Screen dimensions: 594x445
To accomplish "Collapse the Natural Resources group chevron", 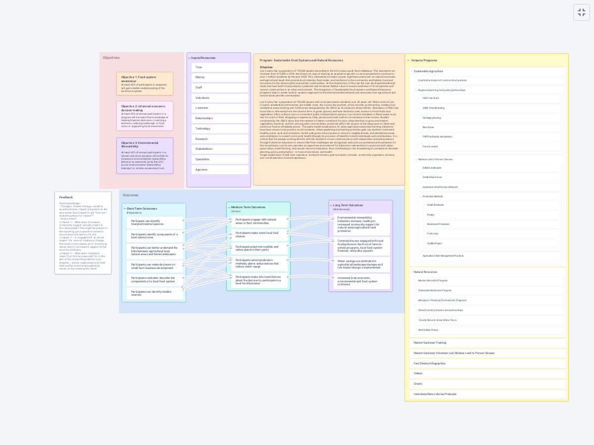I will pos(412,272).
